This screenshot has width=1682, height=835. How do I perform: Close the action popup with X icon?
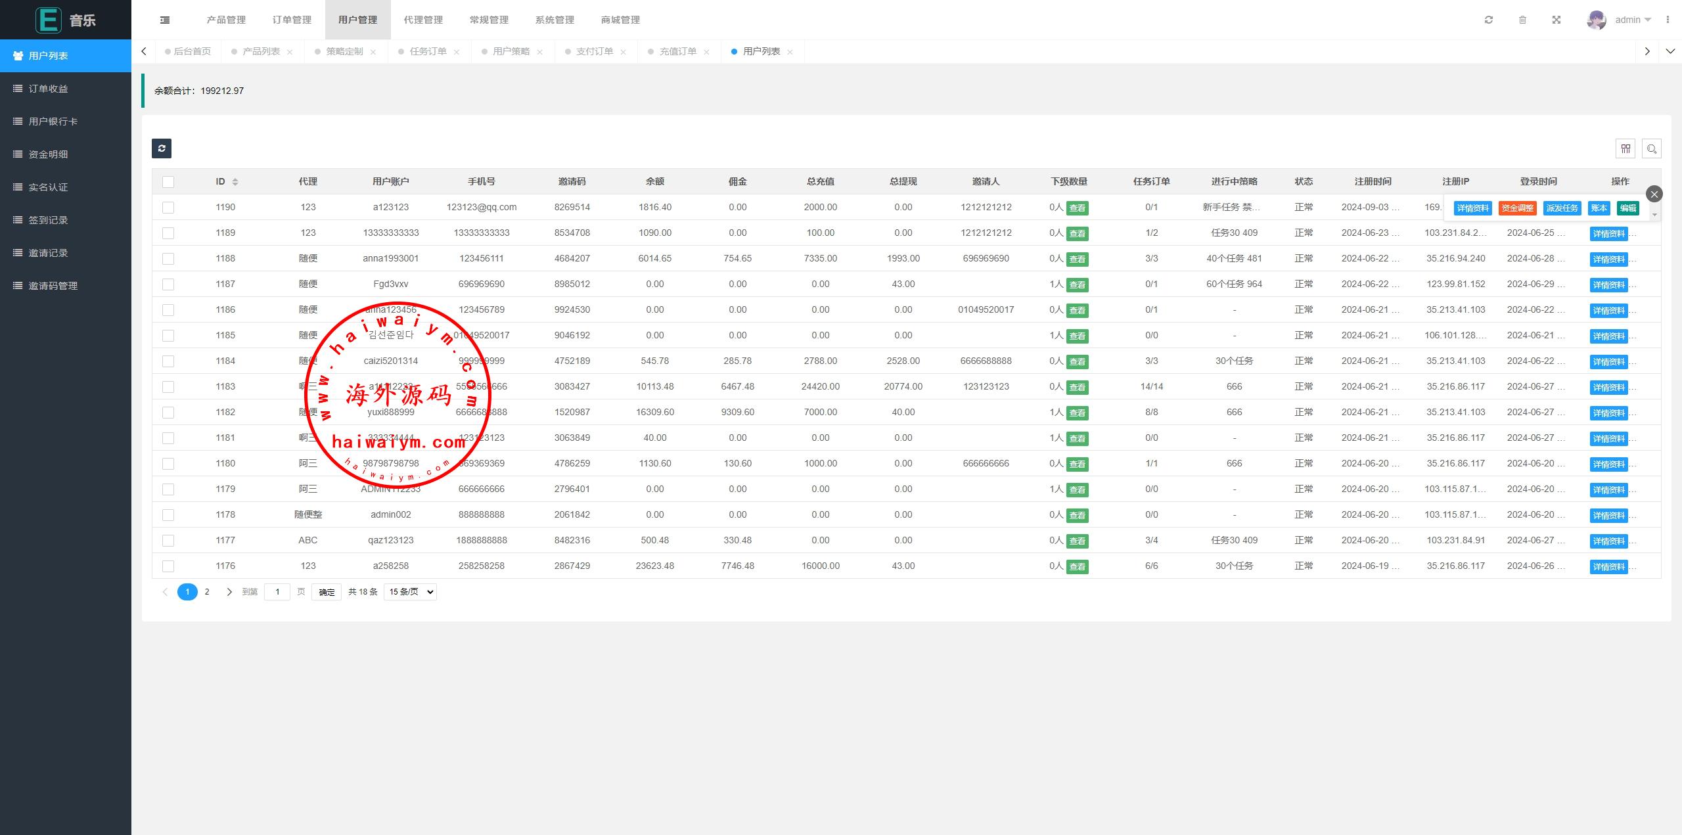coord(1654,194)
